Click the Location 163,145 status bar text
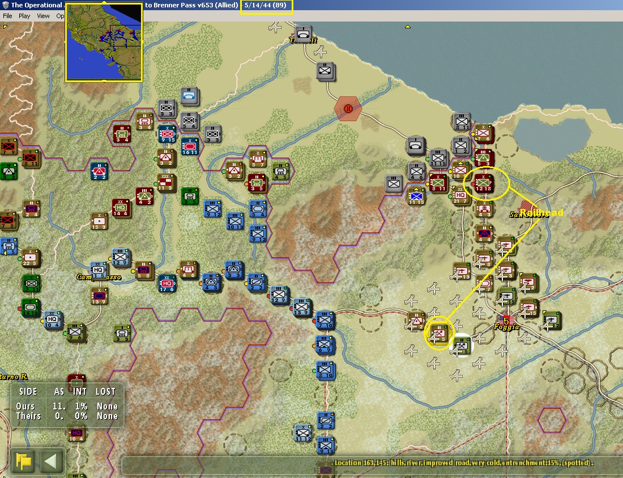The width and height of the screenshot is (623, 478). click(x=464, y=463)
